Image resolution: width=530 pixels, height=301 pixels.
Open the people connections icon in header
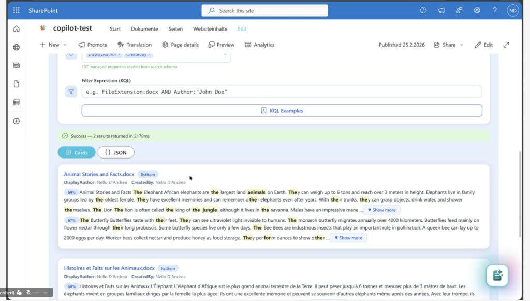(x=459, y=10)
